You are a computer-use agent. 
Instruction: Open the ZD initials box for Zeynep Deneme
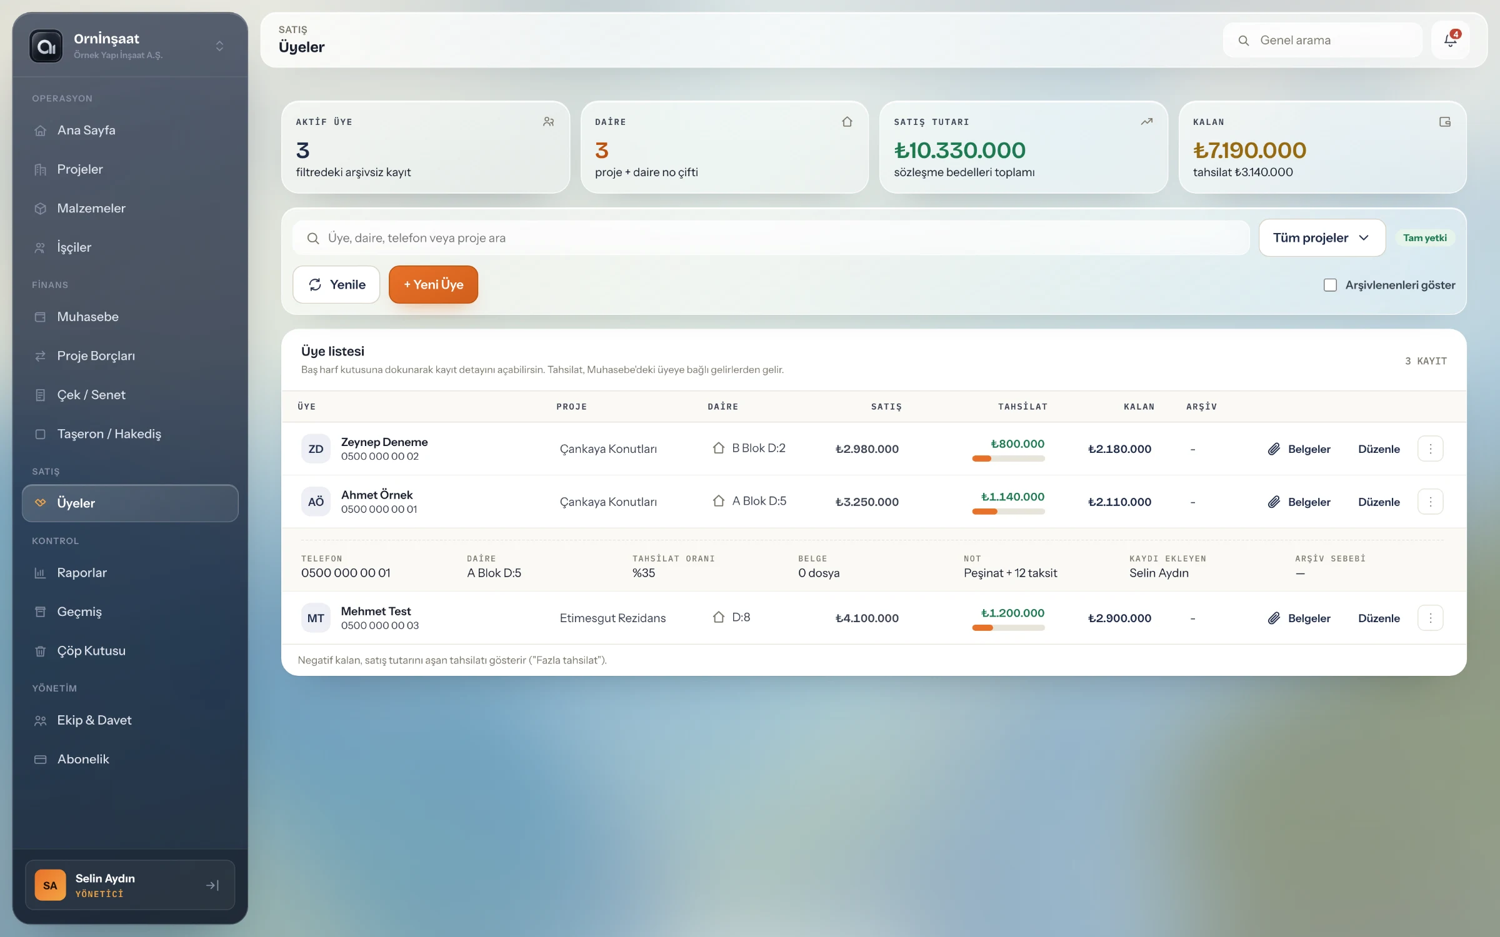pos(316,449)
